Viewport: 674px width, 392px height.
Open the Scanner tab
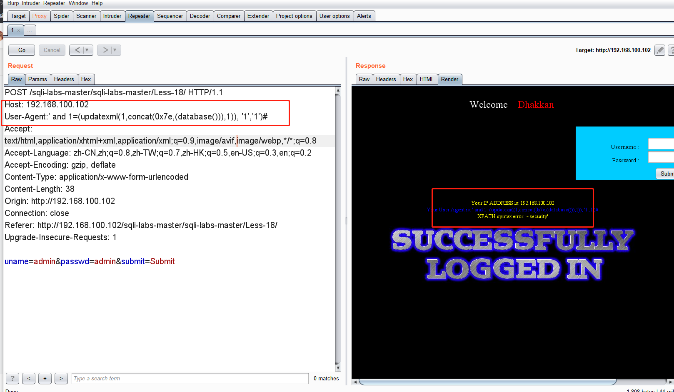click(x=86, y=16)
